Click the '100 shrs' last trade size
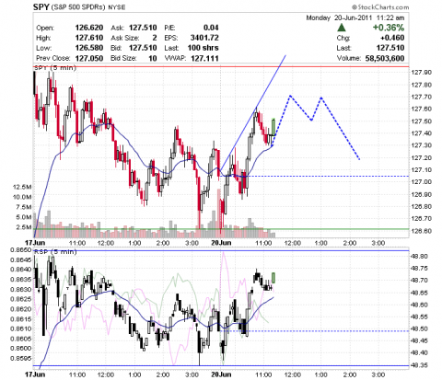Image resolution: width=442 pixels, height=380 pixels. click(x=203, y=48)
